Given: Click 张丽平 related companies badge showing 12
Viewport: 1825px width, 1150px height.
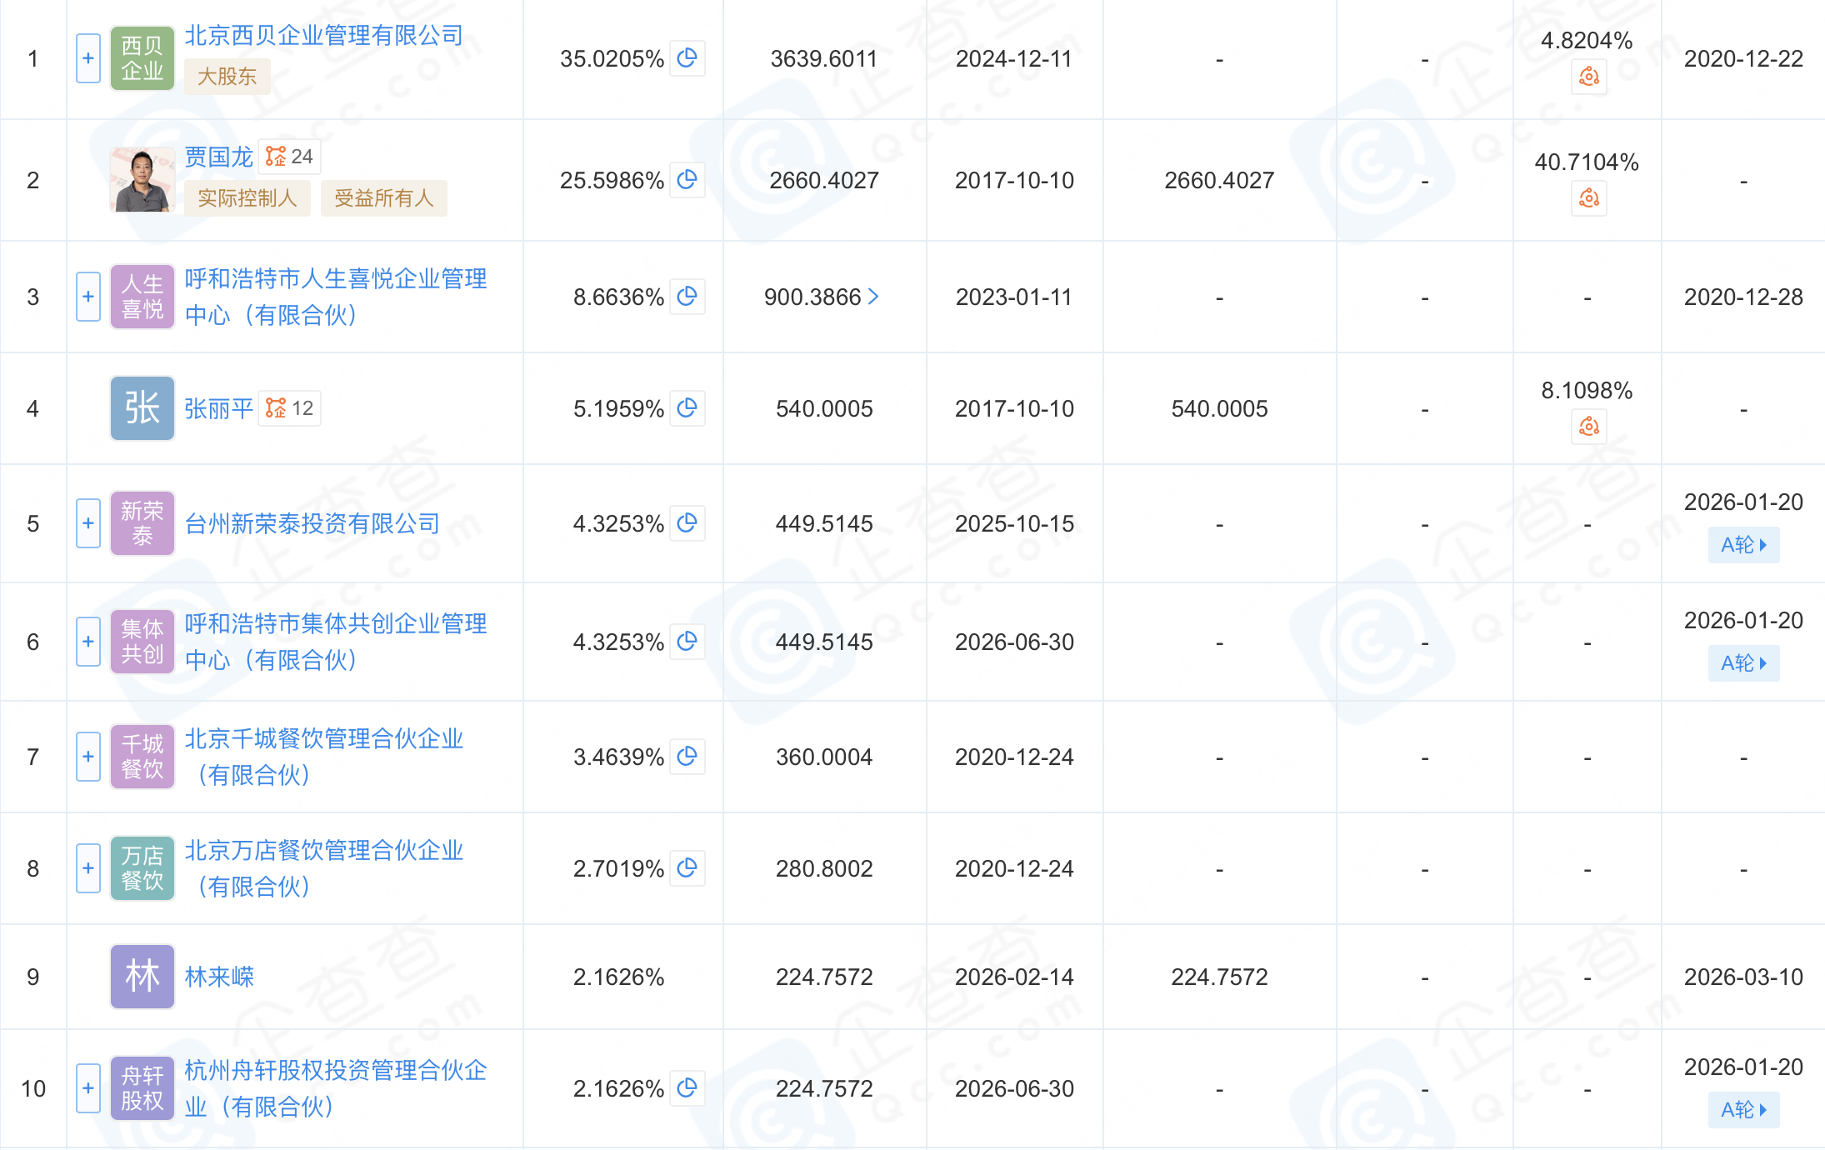Looking at the screenshot, I should [x=289, y=408].
